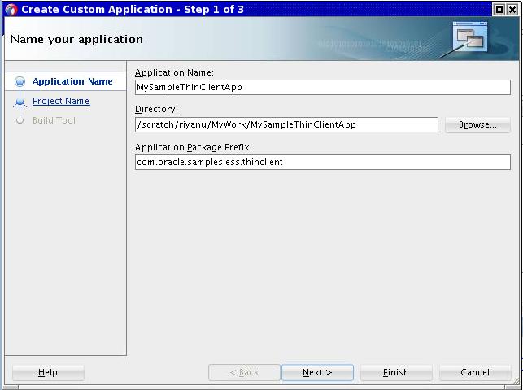523x390 pixels.
Task: Select the Project Name step bullet
Action: pyautogui.click(x=20, y=101)
